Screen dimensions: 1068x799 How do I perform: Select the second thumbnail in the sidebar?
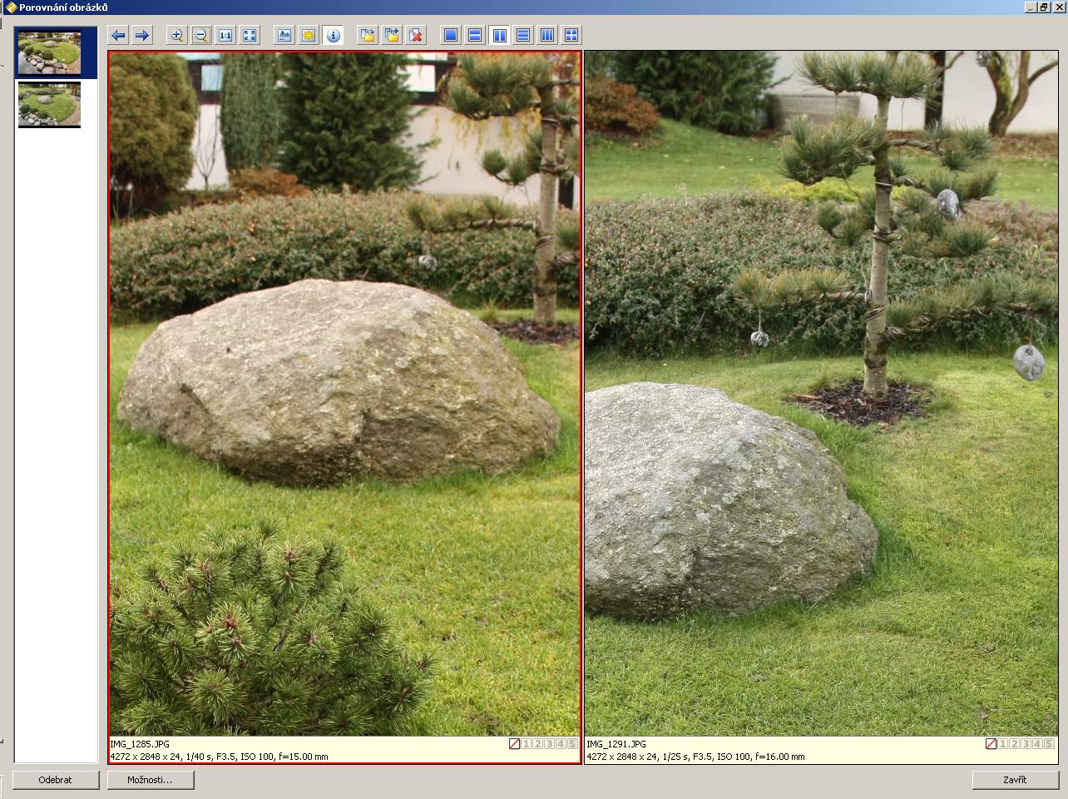50,105
